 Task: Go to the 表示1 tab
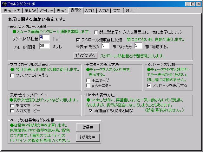tap(62, 10)
